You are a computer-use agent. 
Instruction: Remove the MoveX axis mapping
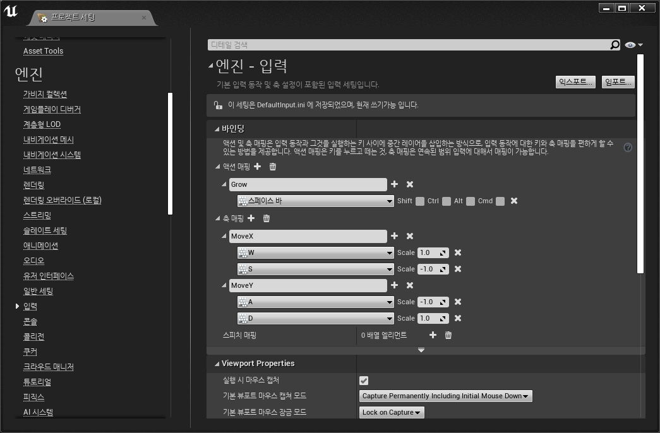point(410,236)
